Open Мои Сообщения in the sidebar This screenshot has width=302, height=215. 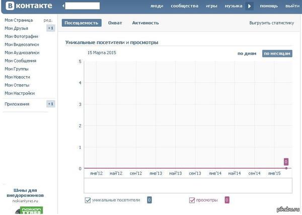(x=20, y=61)
